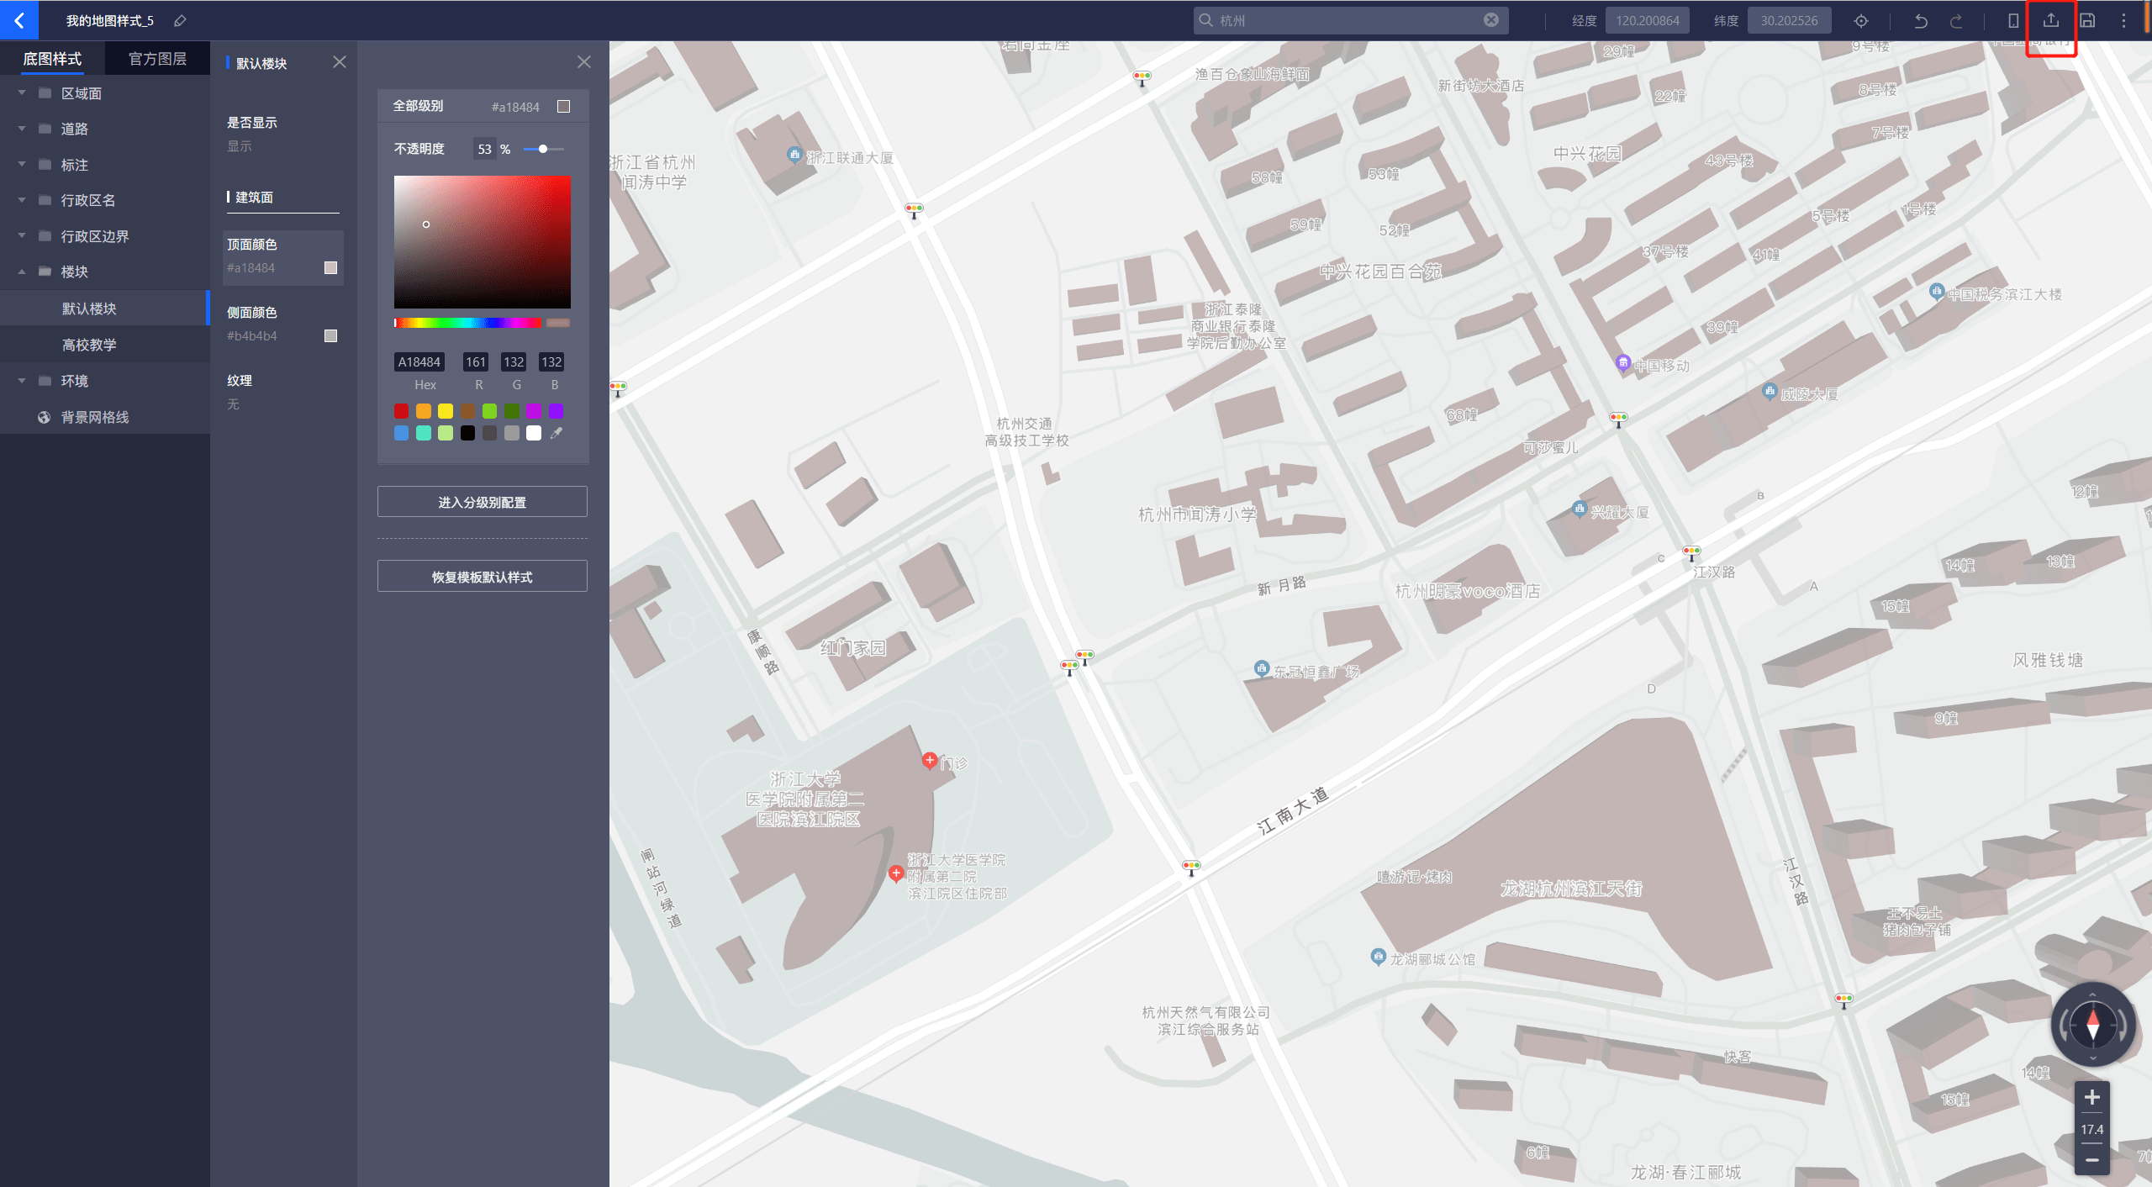The image size is (2152, 1187).
Task: Click the 进入分级别配置 button
Action: click(x=482, y=502)
